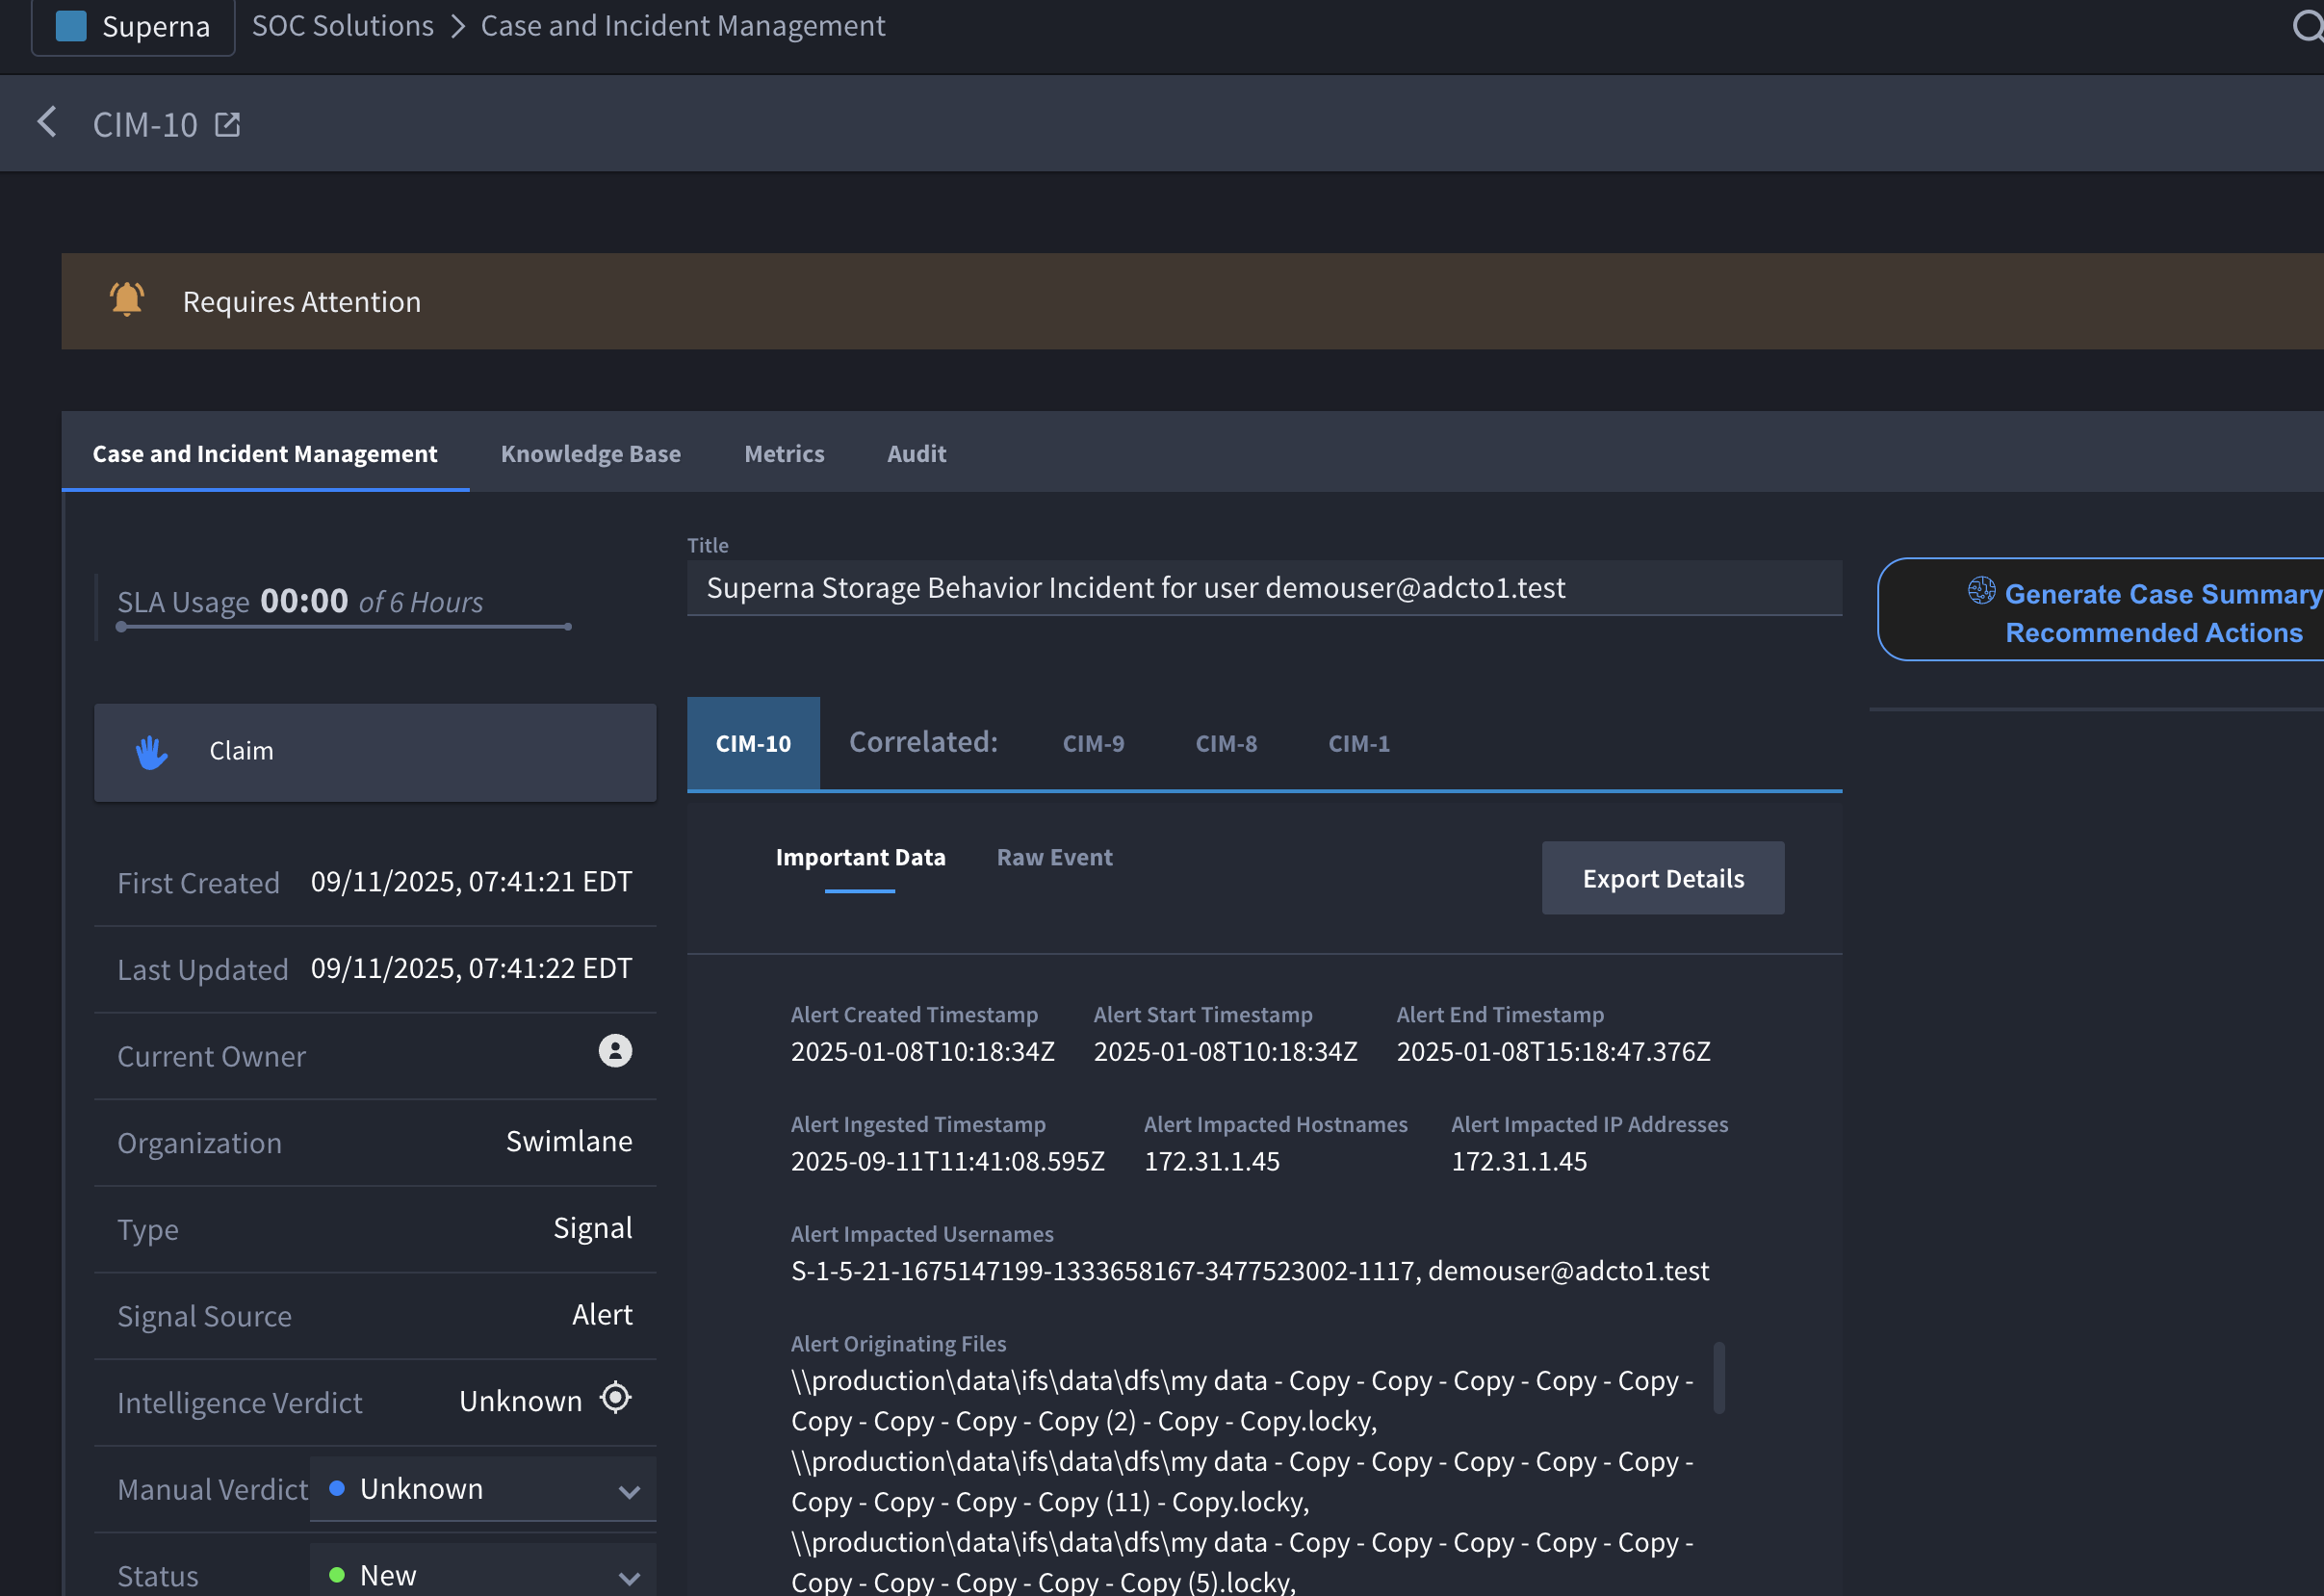Image resolution: width=2324 pixels, height=1596 pixels.
Task: Click the Superna workspace button
Action: (133, 26)
